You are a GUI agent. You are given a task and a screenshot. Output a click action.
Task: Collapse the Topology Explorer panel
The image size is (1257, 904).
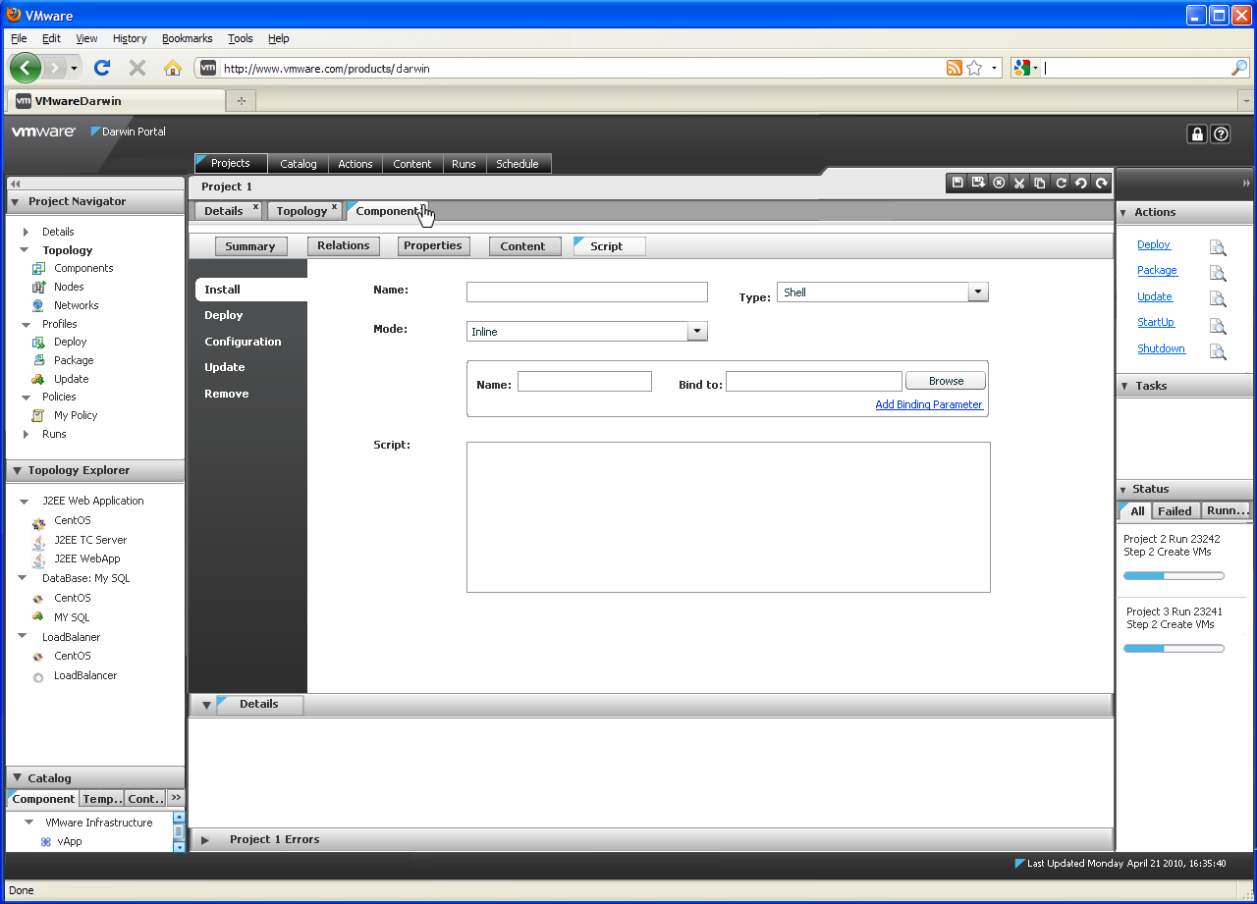tap(16, 471)
